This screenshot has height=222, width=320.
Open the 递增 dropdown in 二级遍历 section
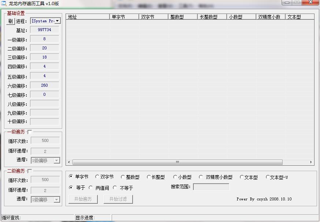click(x=57, y=199)
